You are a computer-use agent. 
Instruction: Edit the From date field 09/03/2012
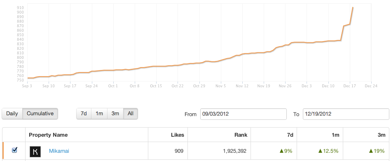coord(243,114)
